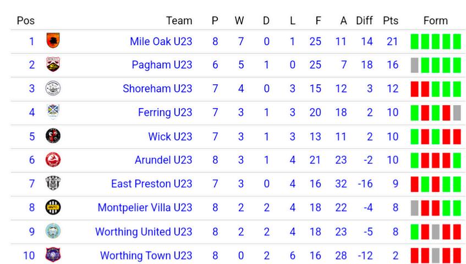Select the Arundel U23 red crest
This screenshot has height=264, width=466.
click(53, 159)
